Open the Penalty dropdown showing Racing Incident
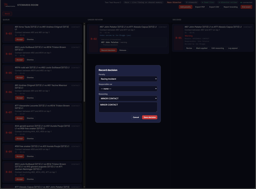This screenshot has width=256, height=189. tap(128, 79)
